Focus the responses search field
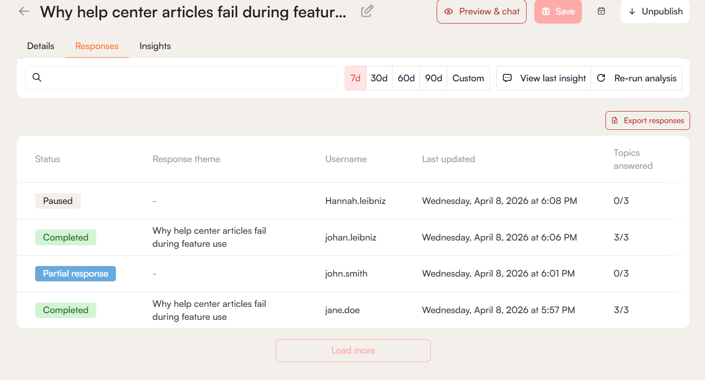This screenshot has height=380, width=705. pyautogui.click(x=188, y=78)
